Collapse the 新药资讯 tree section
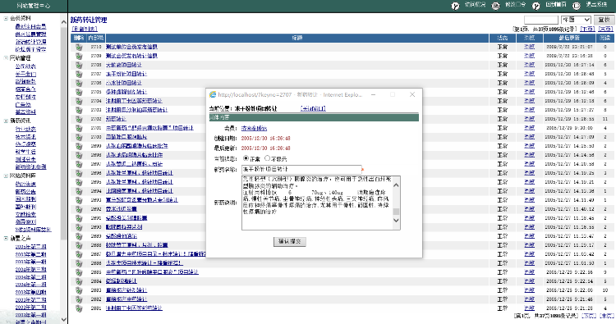The height and width of the screenshot is (324, 616). pos(6,121)
